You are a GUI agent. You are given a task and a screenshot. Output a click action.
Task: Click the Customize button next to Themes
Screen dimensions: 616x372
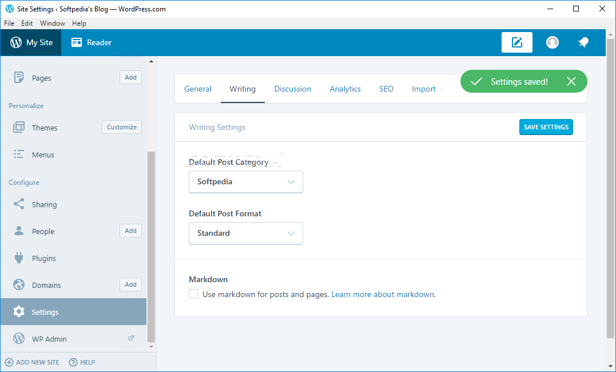(x=122, y=127)
